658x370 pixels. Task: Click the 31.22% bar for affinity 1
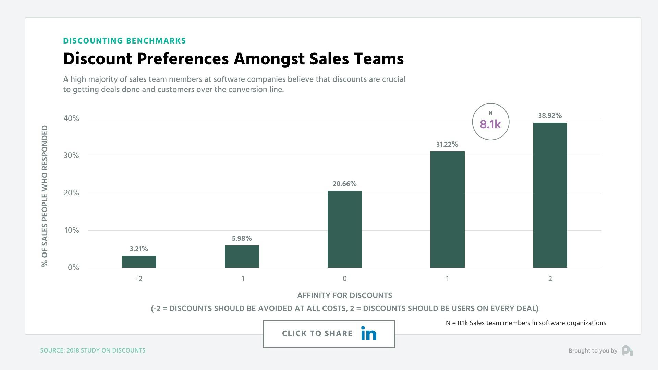click(x=447, y=209)
